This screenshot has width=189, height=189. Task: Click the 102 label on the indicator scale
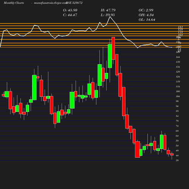[x=180, y=35]
